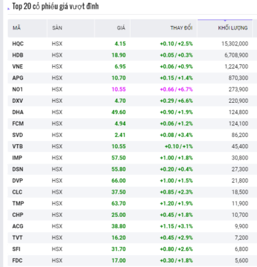Viewport: 257px width, 267px height.
Task: Select VNE volume 1,224,700
Action: click(236, 67)
